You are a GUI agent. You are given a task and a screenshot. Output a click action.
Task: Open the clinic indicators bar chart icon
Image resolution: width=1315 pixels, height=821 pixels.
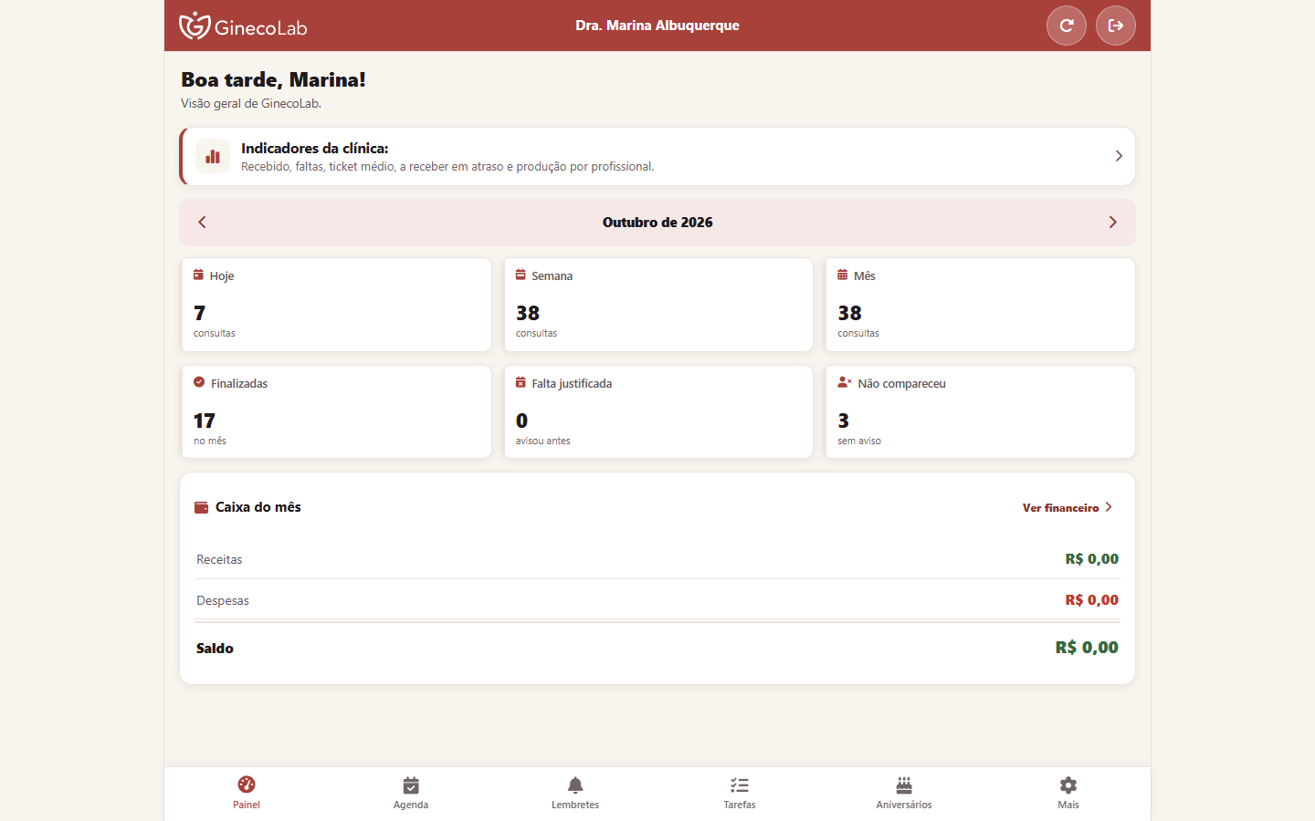(213, 156)
